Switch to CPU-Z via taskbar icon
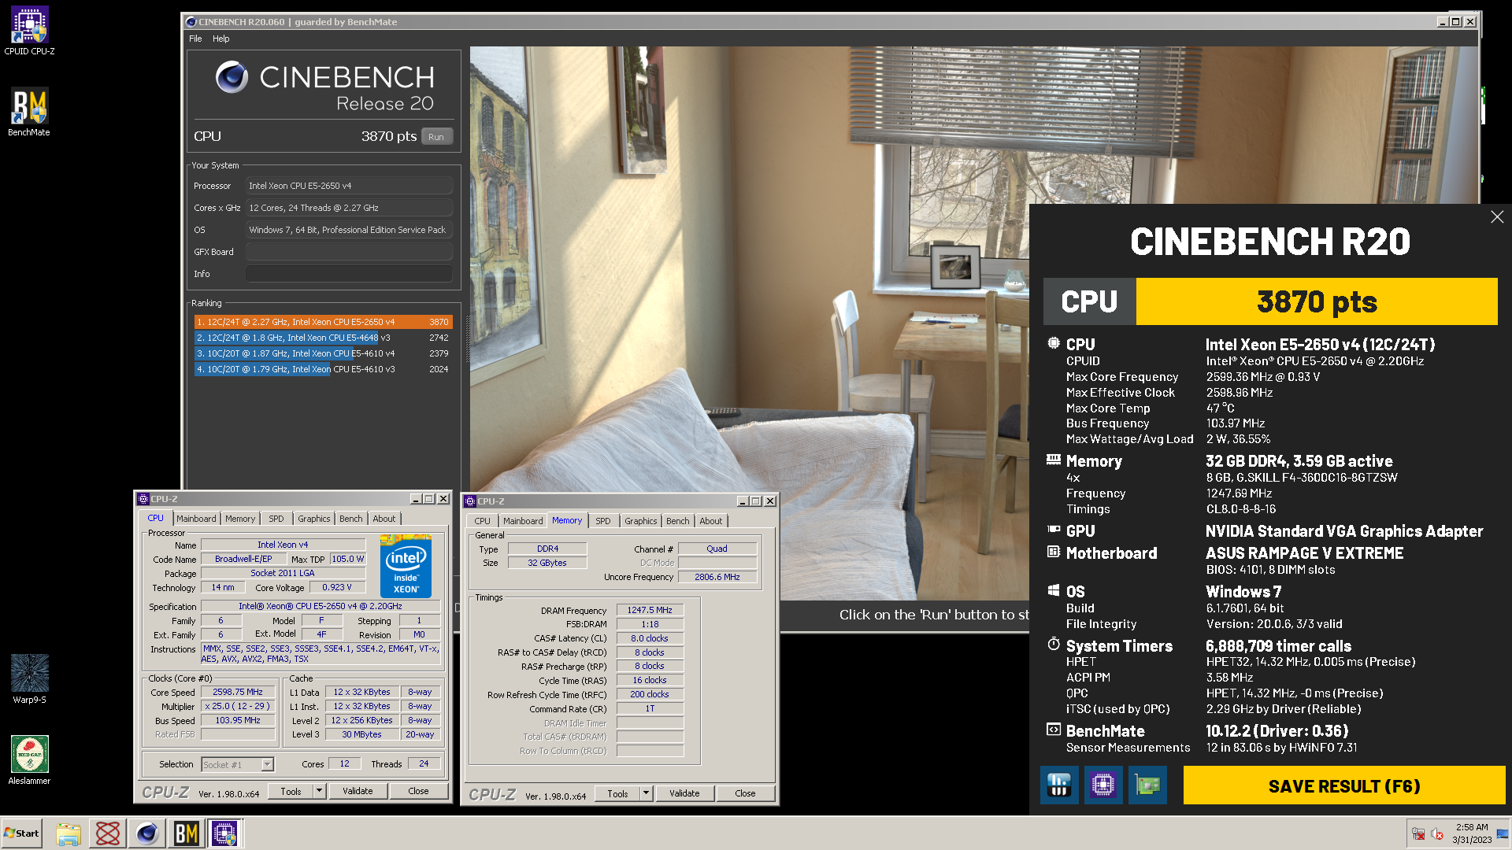 click(224, 833)
